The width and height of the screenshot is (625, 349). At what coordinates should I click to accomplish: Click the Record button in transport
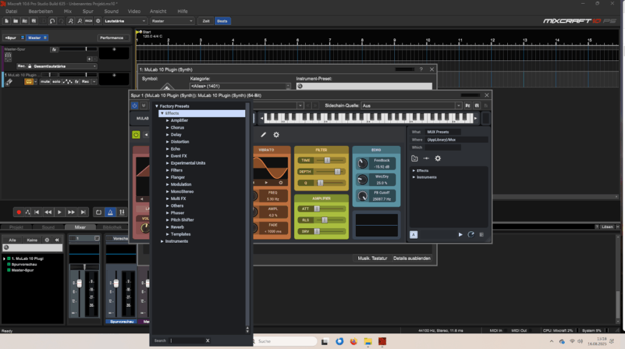pyautogui.click(x=18, y=212)
